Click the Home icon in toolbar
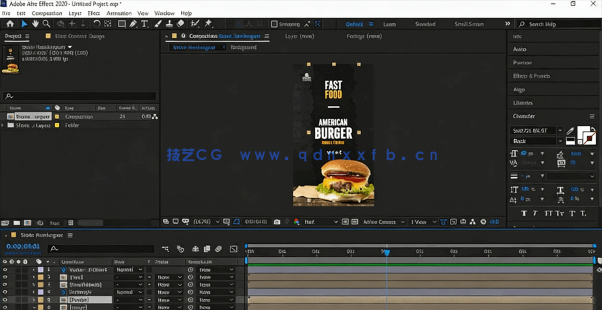Image resolution: width=602 pixels, height=310 pixels. pos(10,24)
